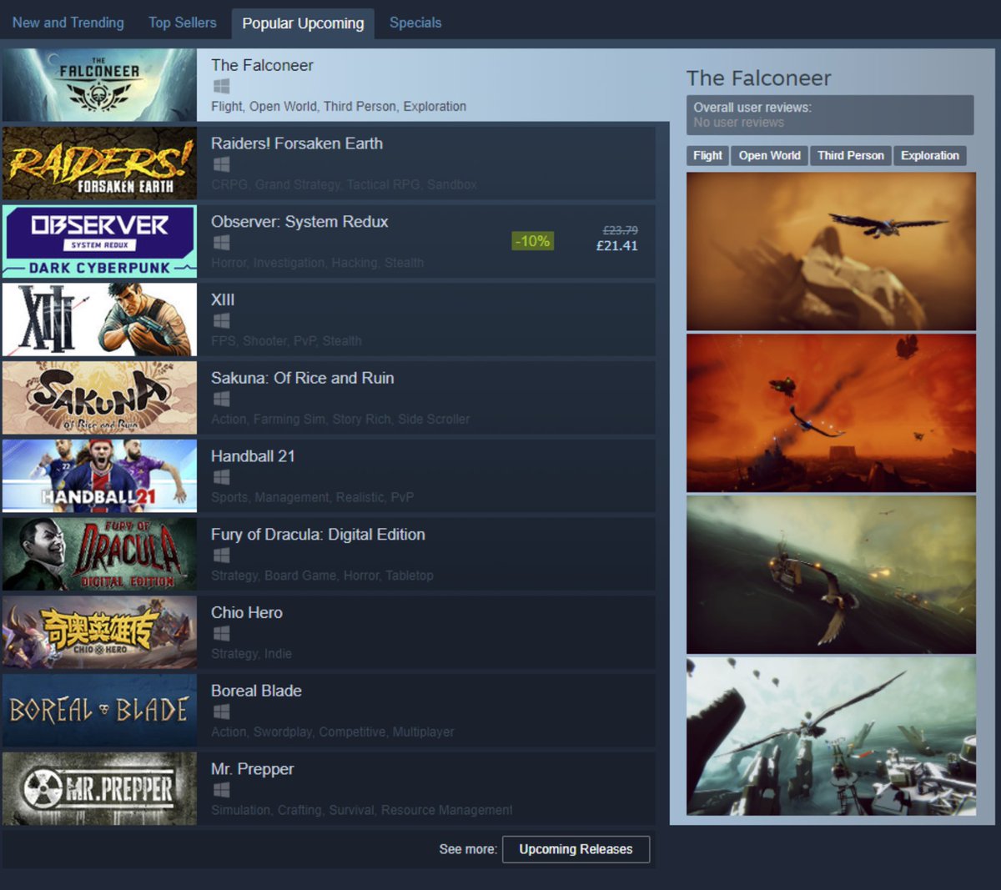
Task: Open the Specials tab
Action: pos(415,23)
